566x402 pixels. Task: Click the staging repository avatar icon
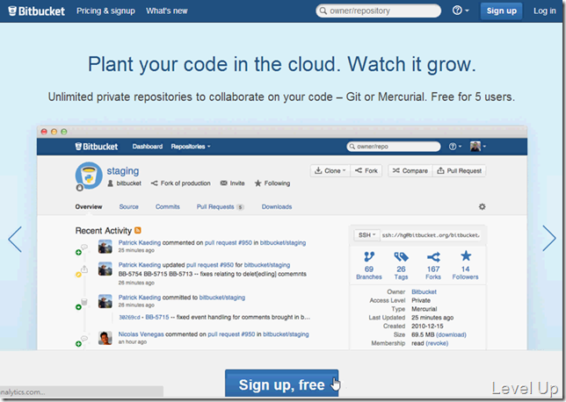click(x=89, y=176)
